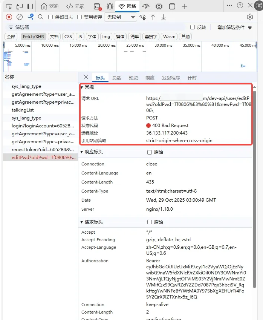Open DevTools help question mark icon
The width and height of the screenshot is (263, 320).
(x=240, y=6)
